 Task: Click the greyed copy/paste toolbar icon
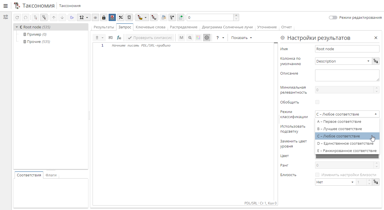163,17
